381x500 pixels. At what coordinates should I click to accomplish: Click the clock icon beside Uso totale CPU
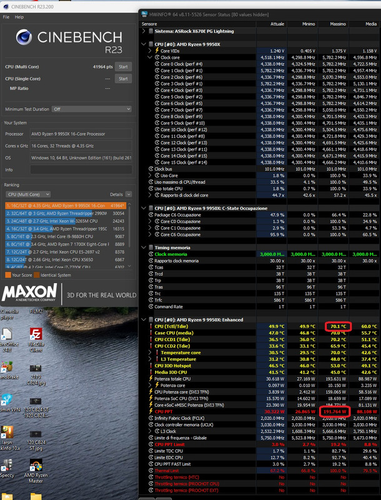point(151,189)
